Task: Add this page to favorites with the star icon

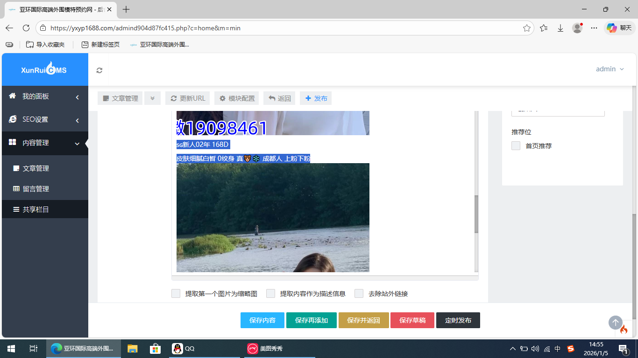Action: click(x=527, y=28)
